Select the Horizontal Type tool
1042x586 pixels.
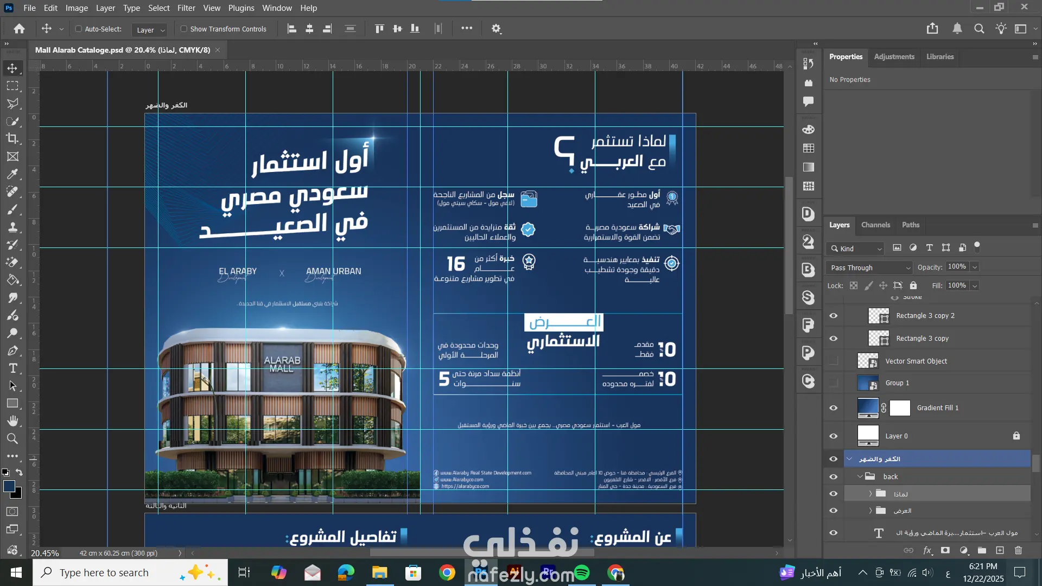coord(12,368)
